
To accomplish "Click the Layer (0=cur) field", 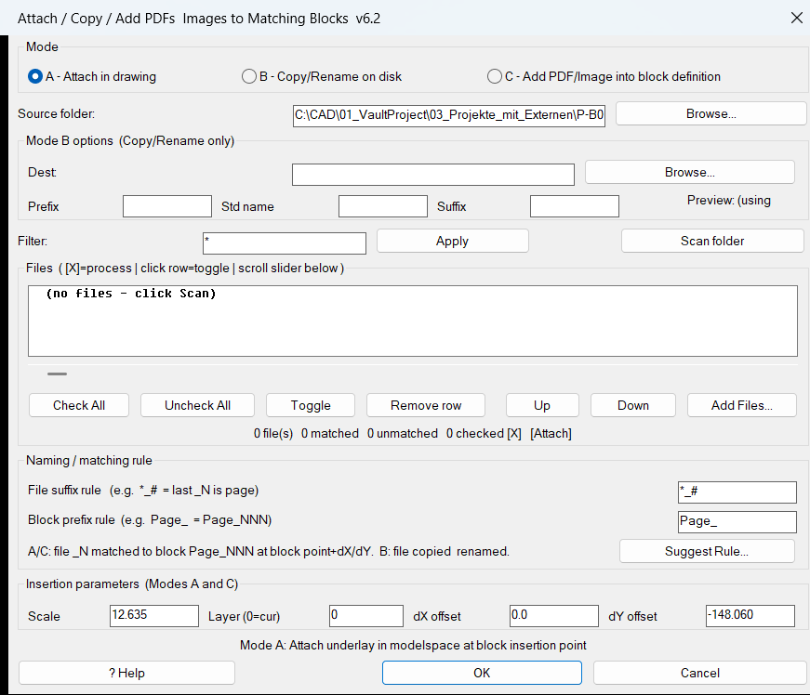I will click(x=366, y=615).
